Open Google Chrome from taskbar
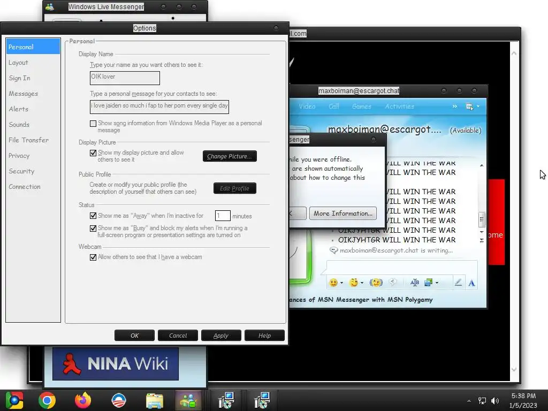 [47, 400]
